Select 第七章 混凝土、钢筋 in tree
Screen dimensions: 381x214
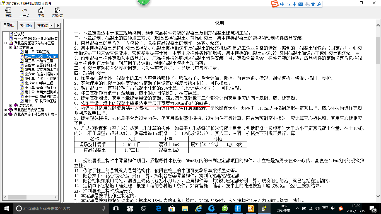pos(41,79)
